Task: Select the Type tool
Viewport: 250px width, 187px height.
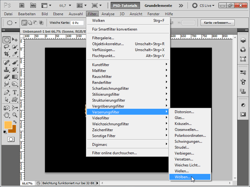Action: click(x=15, y=92)
